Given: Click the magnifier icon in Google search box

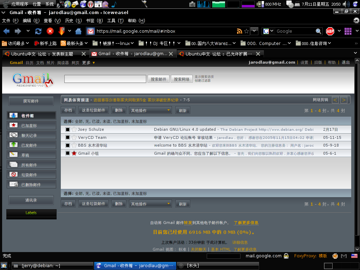Looking at the screenshot, I should [x=318, y=31].
